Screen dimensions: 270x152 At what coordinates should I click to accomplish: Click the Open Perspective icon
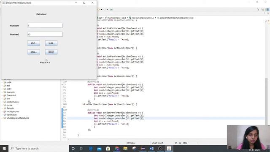(x=263, y=10)
